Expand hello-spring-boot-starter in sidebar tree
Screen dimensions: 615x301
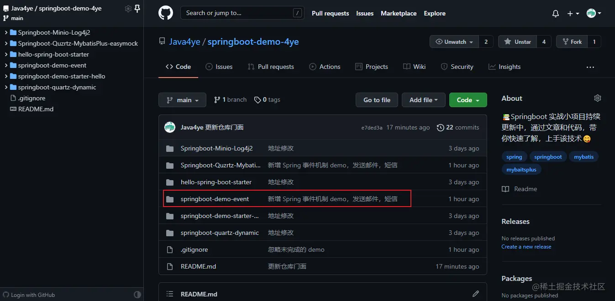tap(6, 54)
